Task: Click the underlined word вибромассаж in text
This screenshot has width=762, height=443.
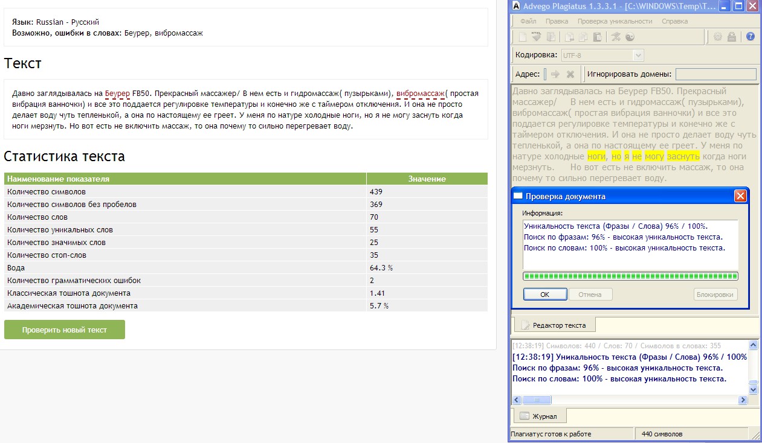Action: coord(421,94)
